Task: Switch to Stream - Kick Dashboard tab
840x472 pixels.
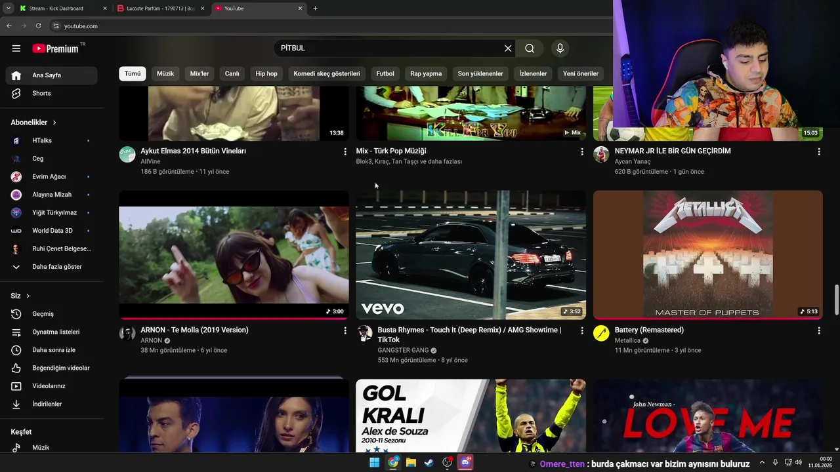Action: pyautogui.click(x=62, y=9)
